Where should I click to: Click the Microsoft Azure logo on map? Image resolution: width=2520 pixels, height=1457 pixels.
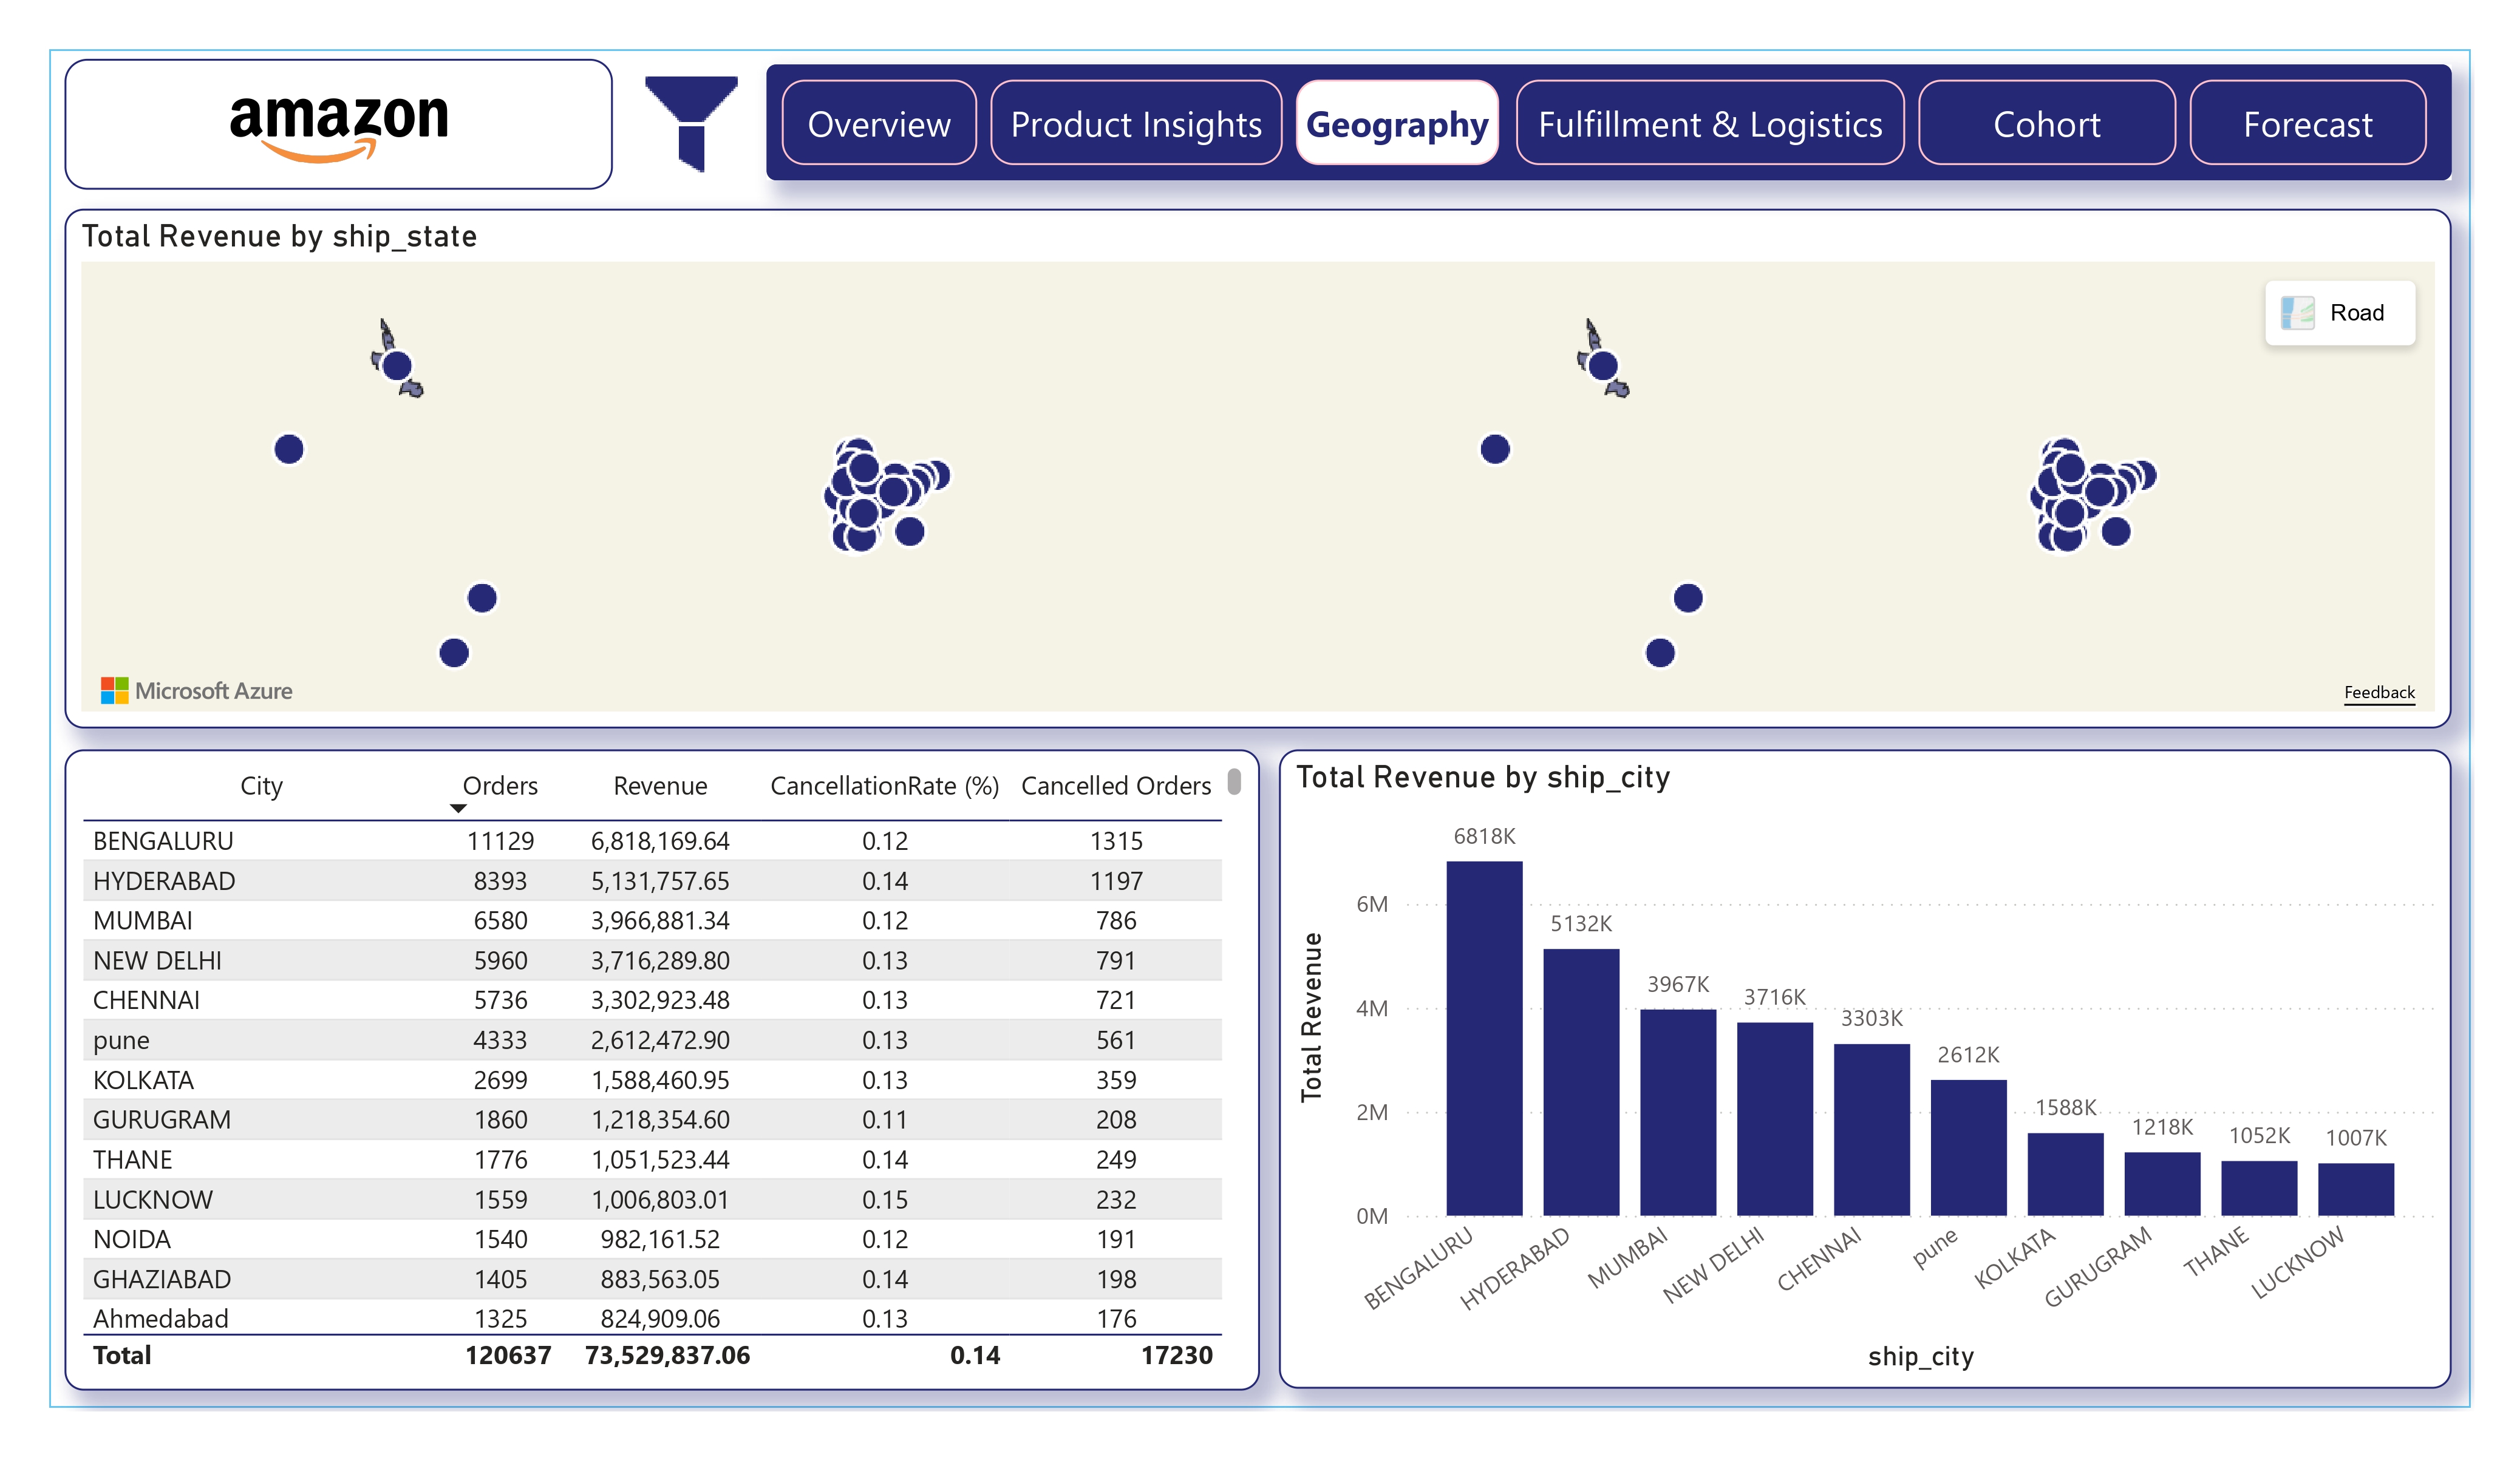(x=196, y=691)
